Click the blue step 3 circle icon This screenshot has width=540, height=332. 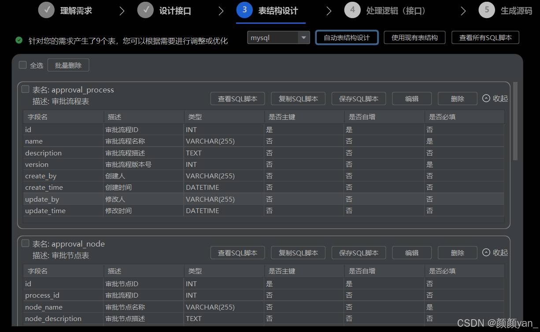244,10
